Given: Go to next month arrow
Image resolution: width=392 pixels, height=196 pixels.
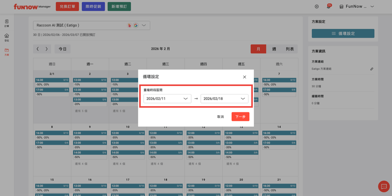Looking at the screenshot, I should click(x=47, y=49).
